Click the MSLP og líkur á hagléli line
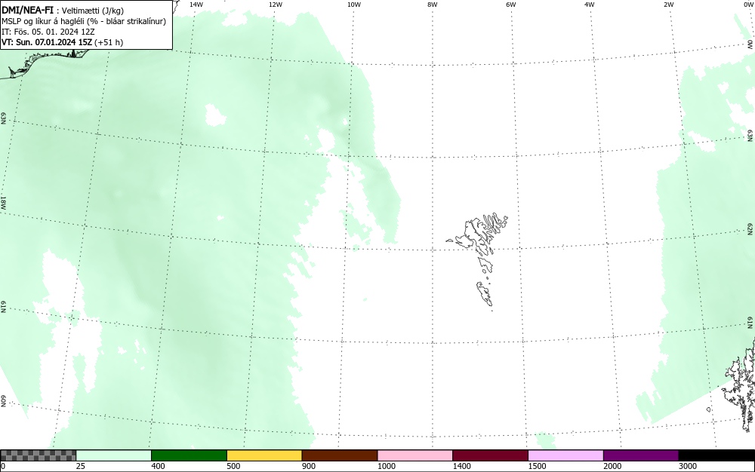Viewport: 755px width, 472px height. pyautogui.click(x=84, y=22)
